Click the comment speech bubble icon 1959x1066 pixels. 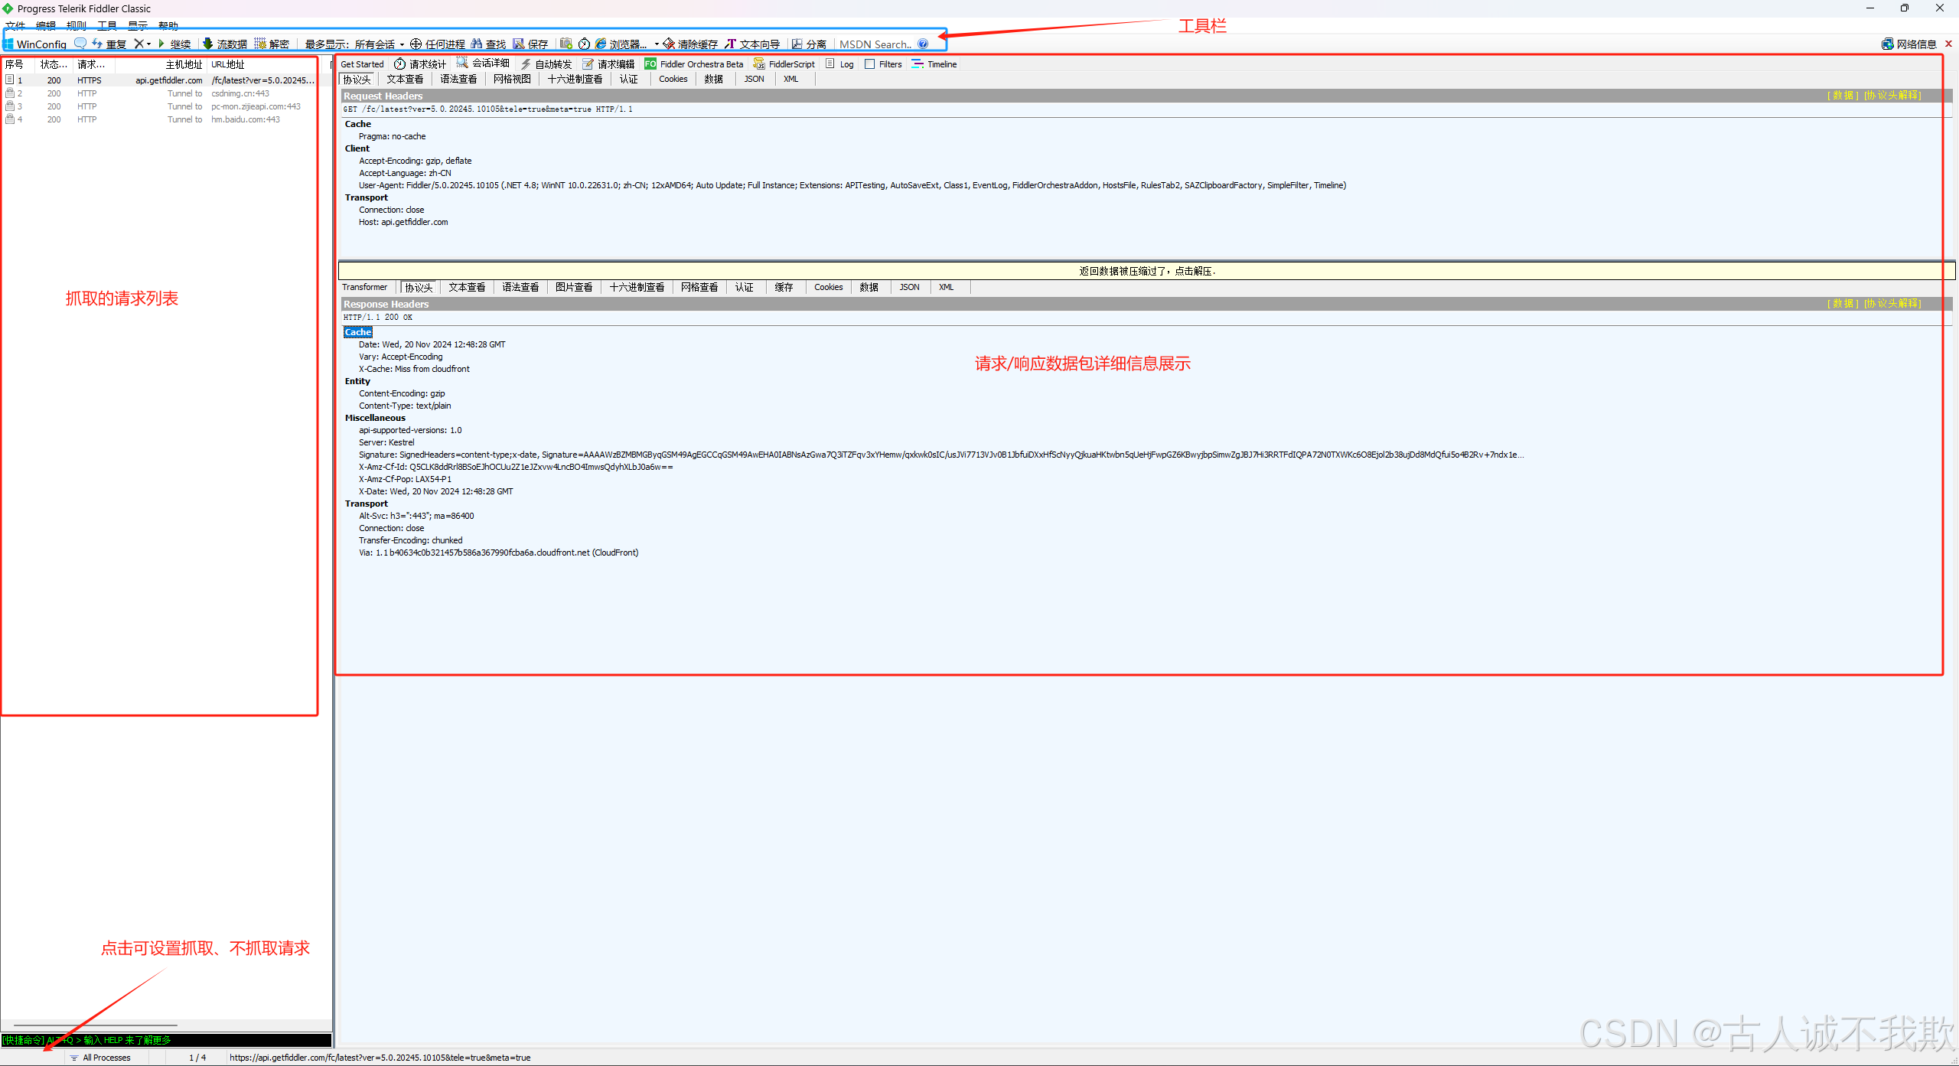pos(80,44)
